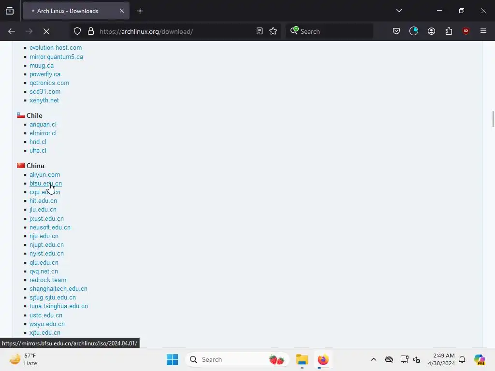Open the Save to Pocket icon
Image resolution: width=495 pixels, height=371 pixels.
pos(396,31)
